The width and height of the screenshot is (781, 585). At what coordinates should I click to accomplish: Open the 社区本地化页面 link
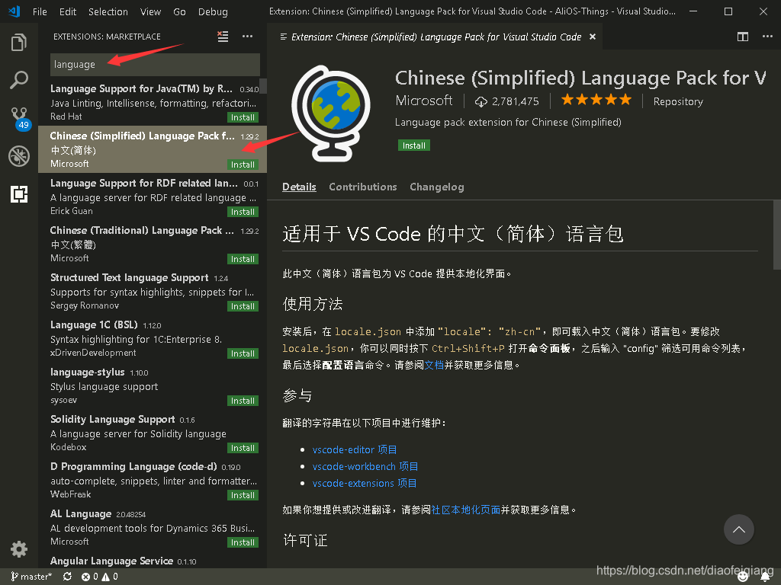[466, 510]
